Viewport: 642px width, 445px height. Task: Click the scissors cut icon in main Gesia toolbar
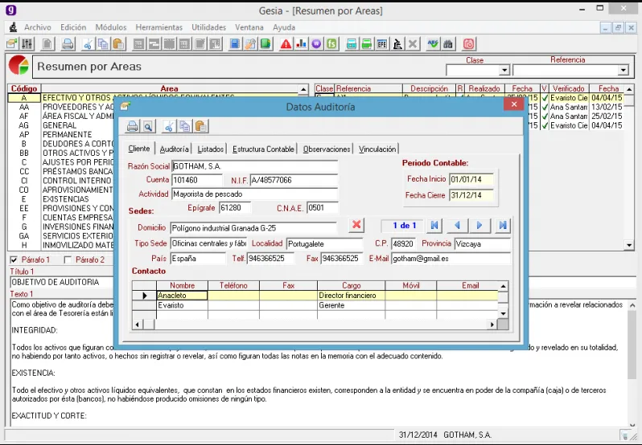(x=87, y=43)
